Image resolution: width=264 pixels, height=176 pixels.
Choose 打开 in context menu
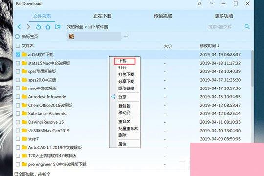pyautogui.click(x=122, y=67)
